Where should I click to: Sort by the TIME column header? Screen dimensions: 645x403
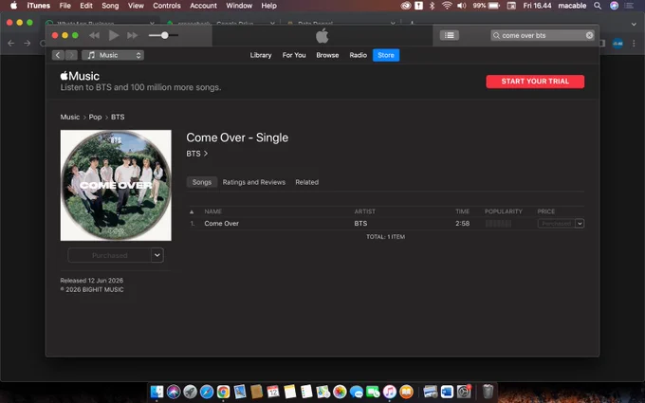coord(462,211)
